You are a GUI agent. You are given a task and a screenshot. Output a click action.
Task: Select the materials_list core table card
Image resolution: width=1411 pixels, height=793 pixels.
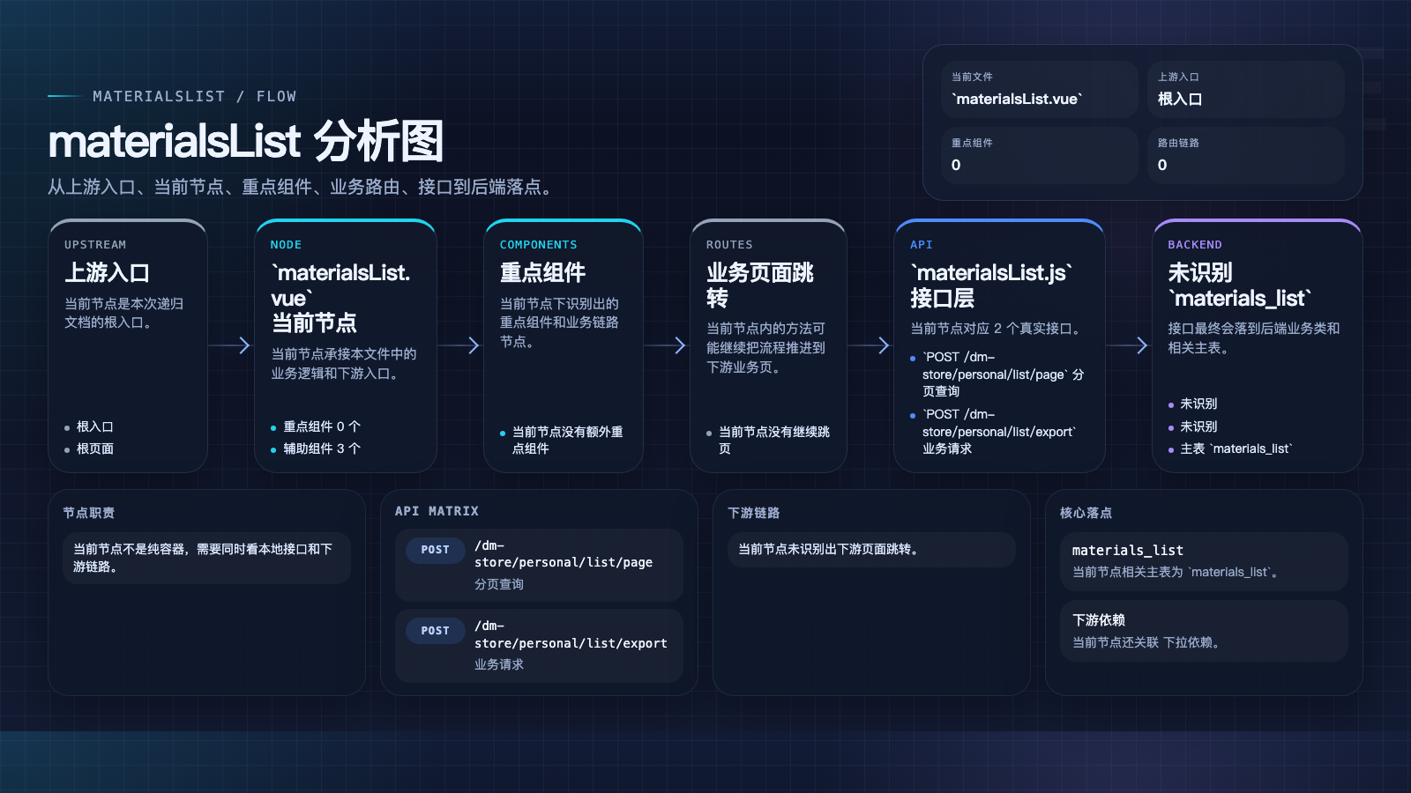(x=1204, y=561)
